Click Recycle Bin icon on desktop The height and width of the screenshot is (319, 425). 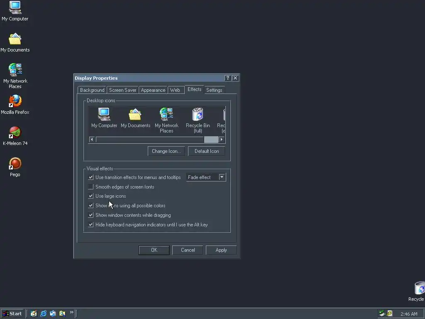pyautogui.click(x=418, y=291)
